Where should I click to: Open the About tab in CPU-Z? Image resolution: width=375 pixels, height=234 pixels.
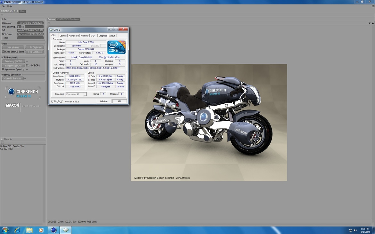click(x=112, y=36)
